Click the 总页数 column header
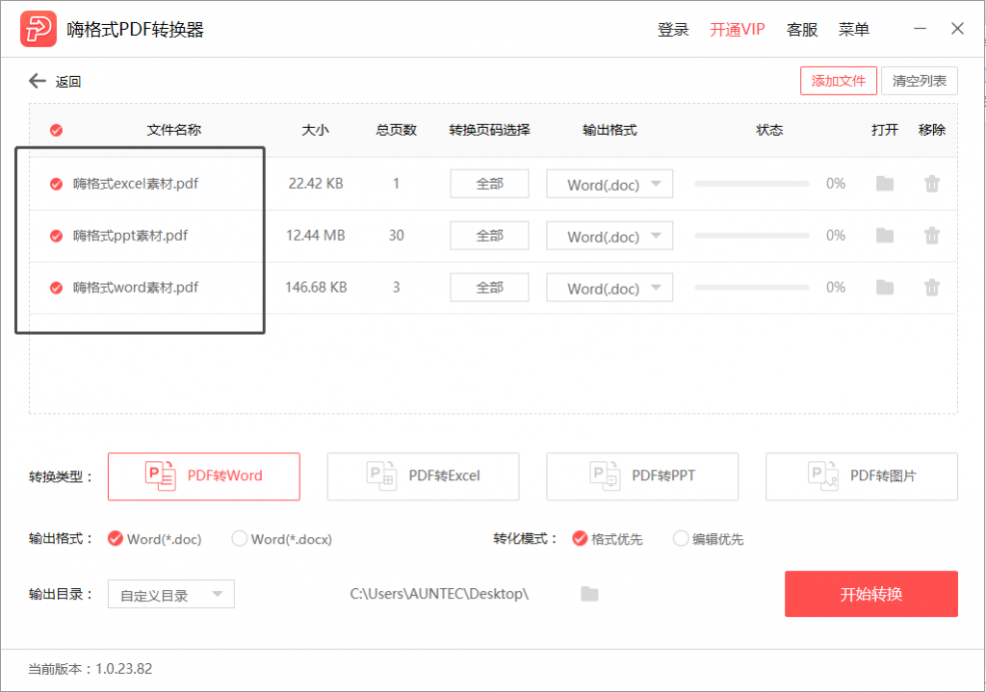This screenshot has width=986, height=692. click(x=396, y=130)
